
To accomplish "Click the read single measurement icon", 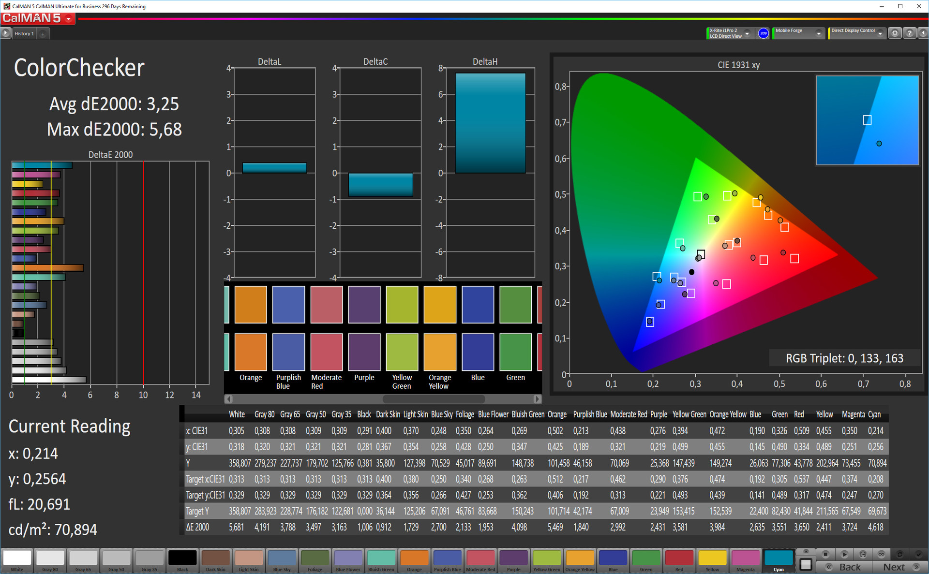I will click(863, 554).
